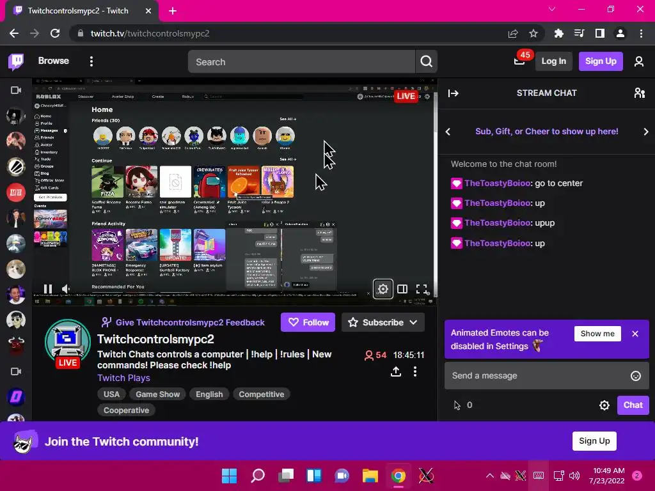655x491 pixels.
Task: Show previous chat leaderboard item
Action: pos(448,132)
